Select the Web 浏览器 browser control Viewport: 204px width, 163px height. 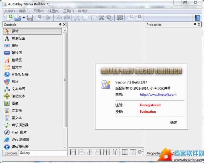click(32, 140)
